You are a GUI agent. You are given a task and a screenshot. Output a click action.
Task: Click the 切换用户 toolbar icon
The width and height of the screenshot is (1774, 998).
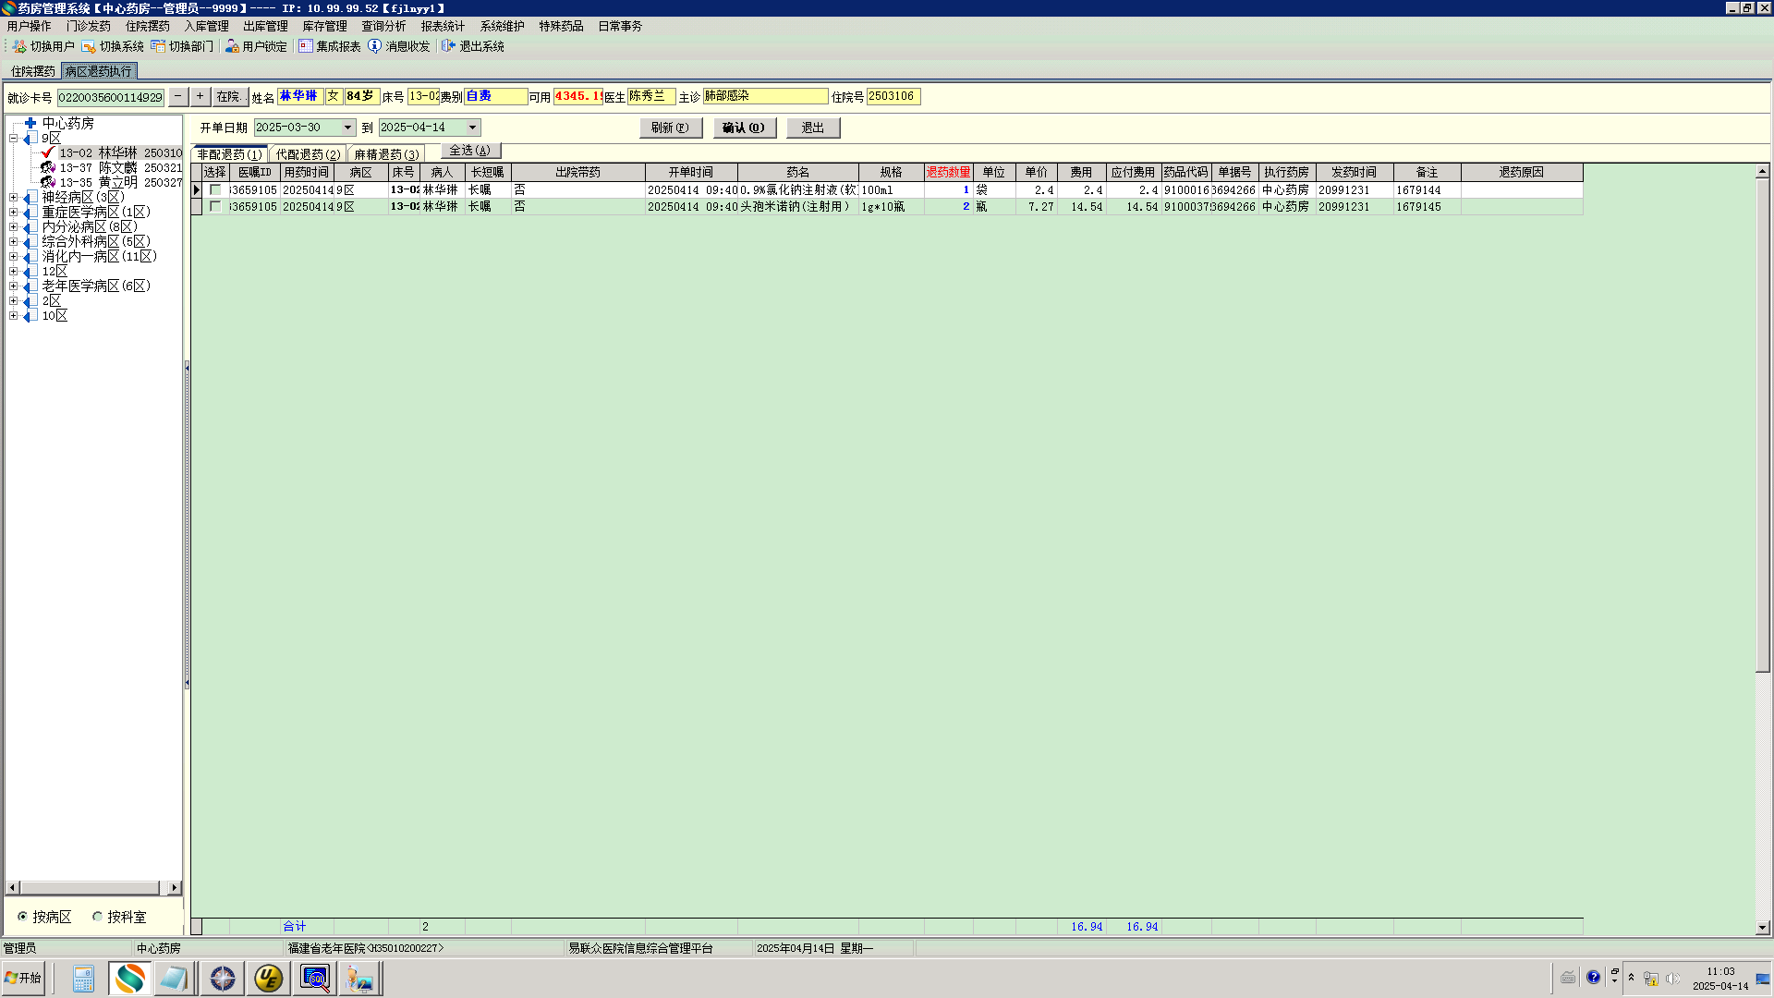pyautogui.click(x=19, y=46)
